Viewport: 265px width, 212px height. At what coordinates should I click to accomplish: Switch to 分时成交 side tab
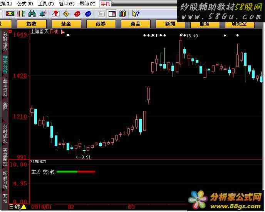5,134
